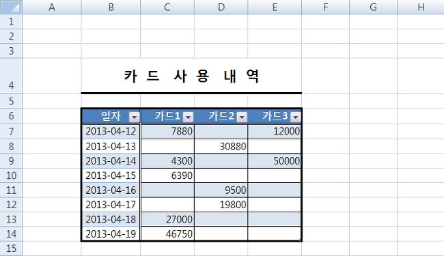Select the 카드2 header cell

click(x=221, y=116)
